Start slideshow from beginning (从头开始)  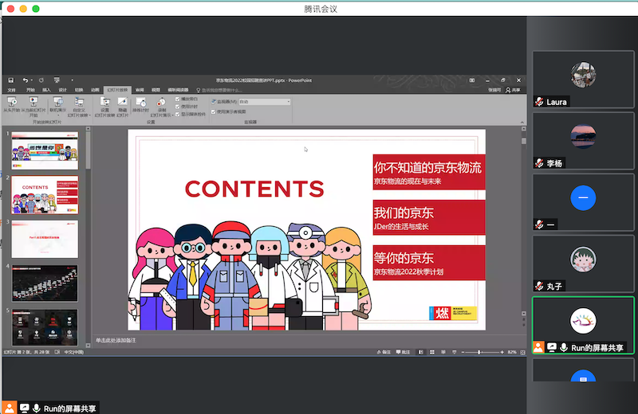pos(11,103)
